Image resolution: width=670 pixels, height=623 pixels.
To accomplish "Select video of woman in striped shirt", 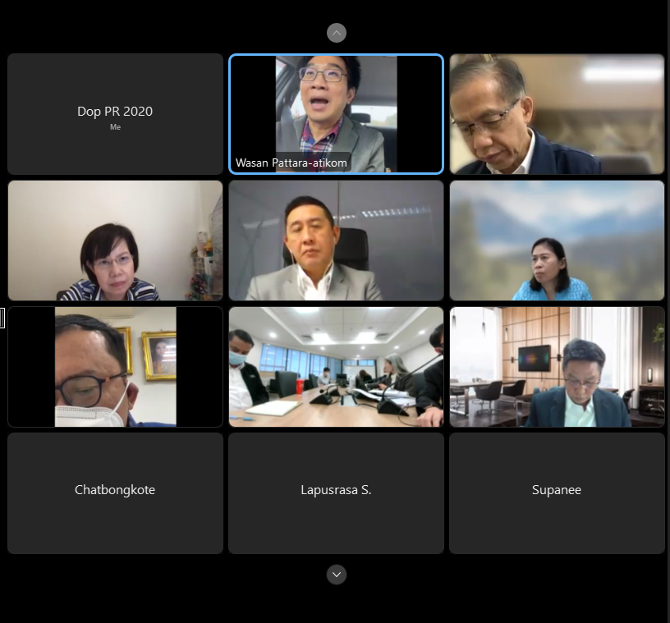I will [116, 240].
